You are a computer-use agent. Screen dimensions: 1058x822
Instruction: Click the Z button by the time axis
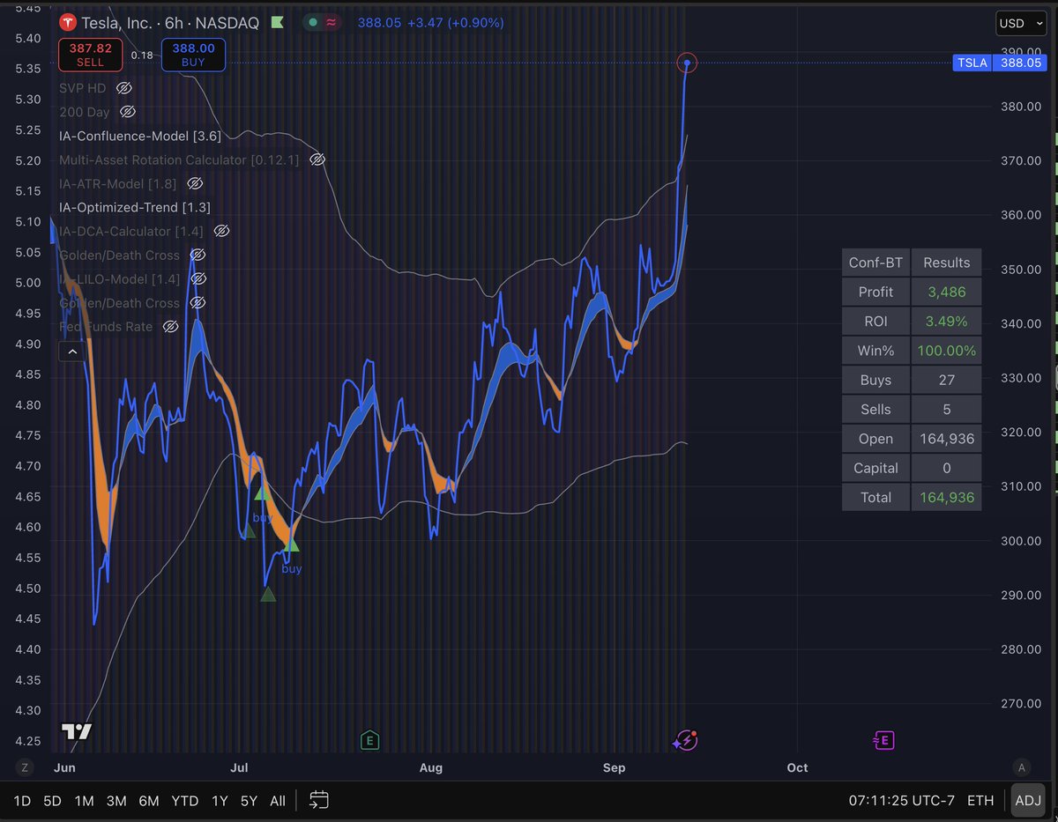26,767
